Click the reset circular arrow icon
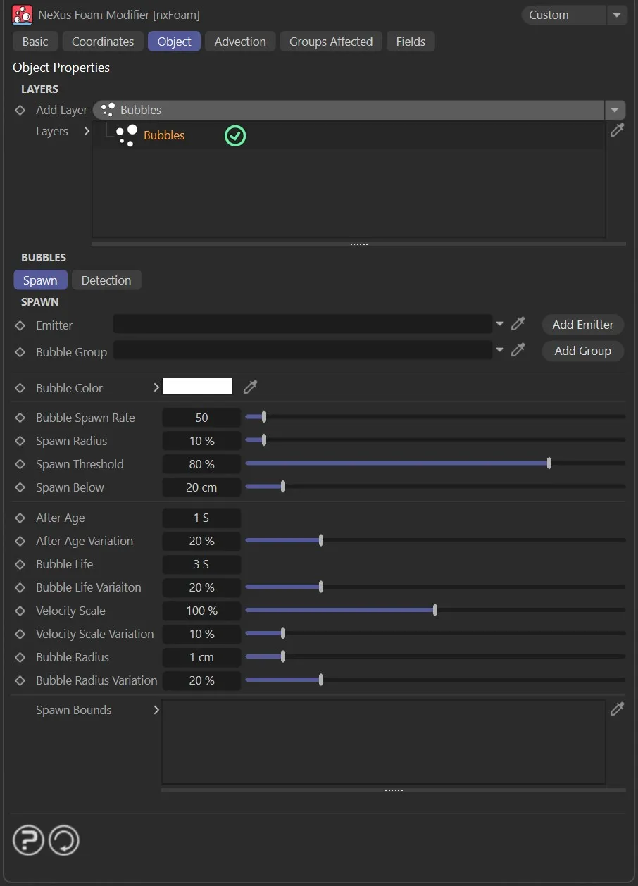The width and height of the screenshot is (638, 886). click(x=63, y=840)
